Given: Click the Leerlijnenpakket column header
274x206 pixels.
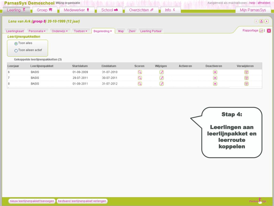Looking at the screenshot, I should pos(42,66).
